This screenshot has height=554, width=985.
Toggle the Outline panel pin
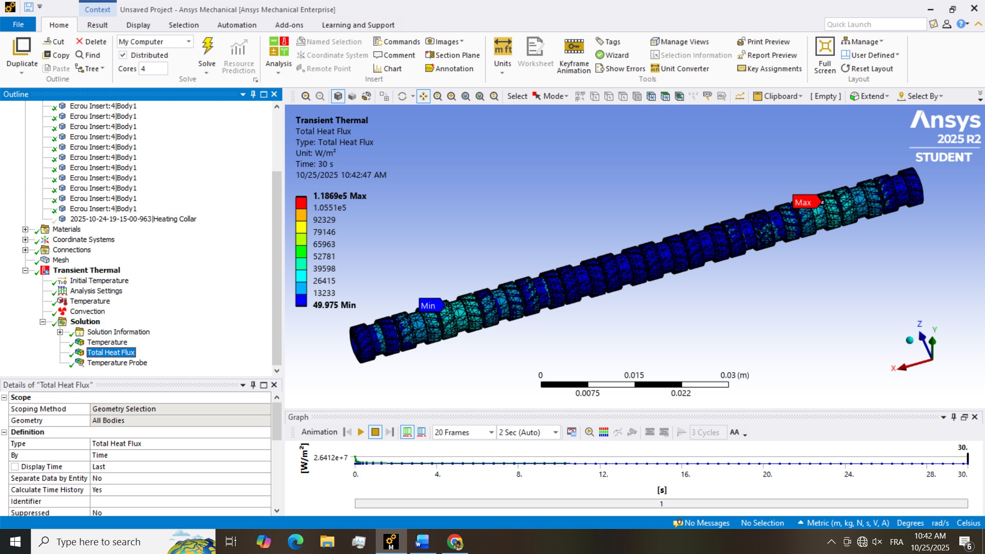[252, 94]
